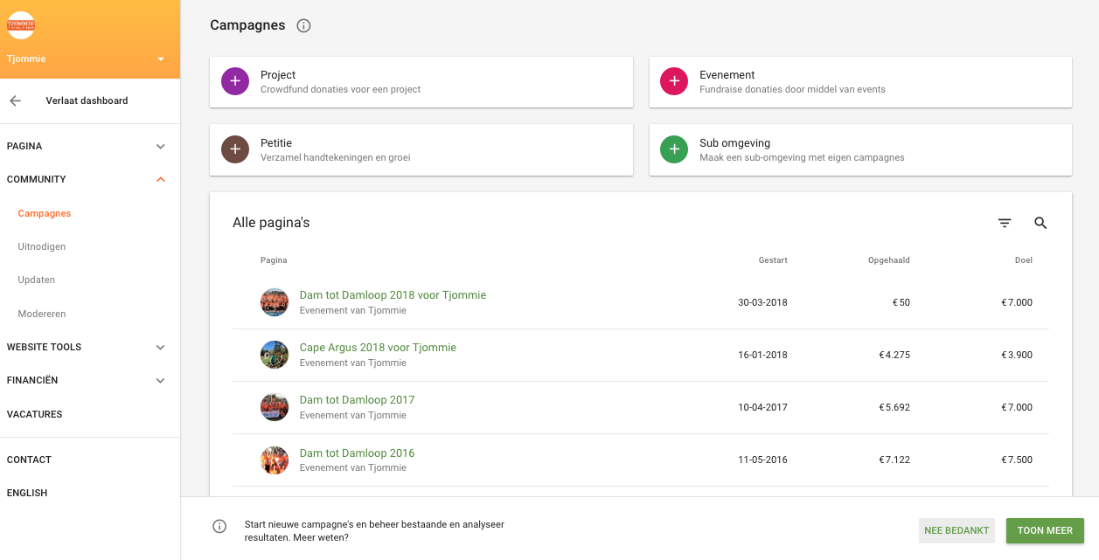Click the Dam tot Damloop 2017 thumbnail
Viewport: 1099px width, 560px height.
coord(275,407)
